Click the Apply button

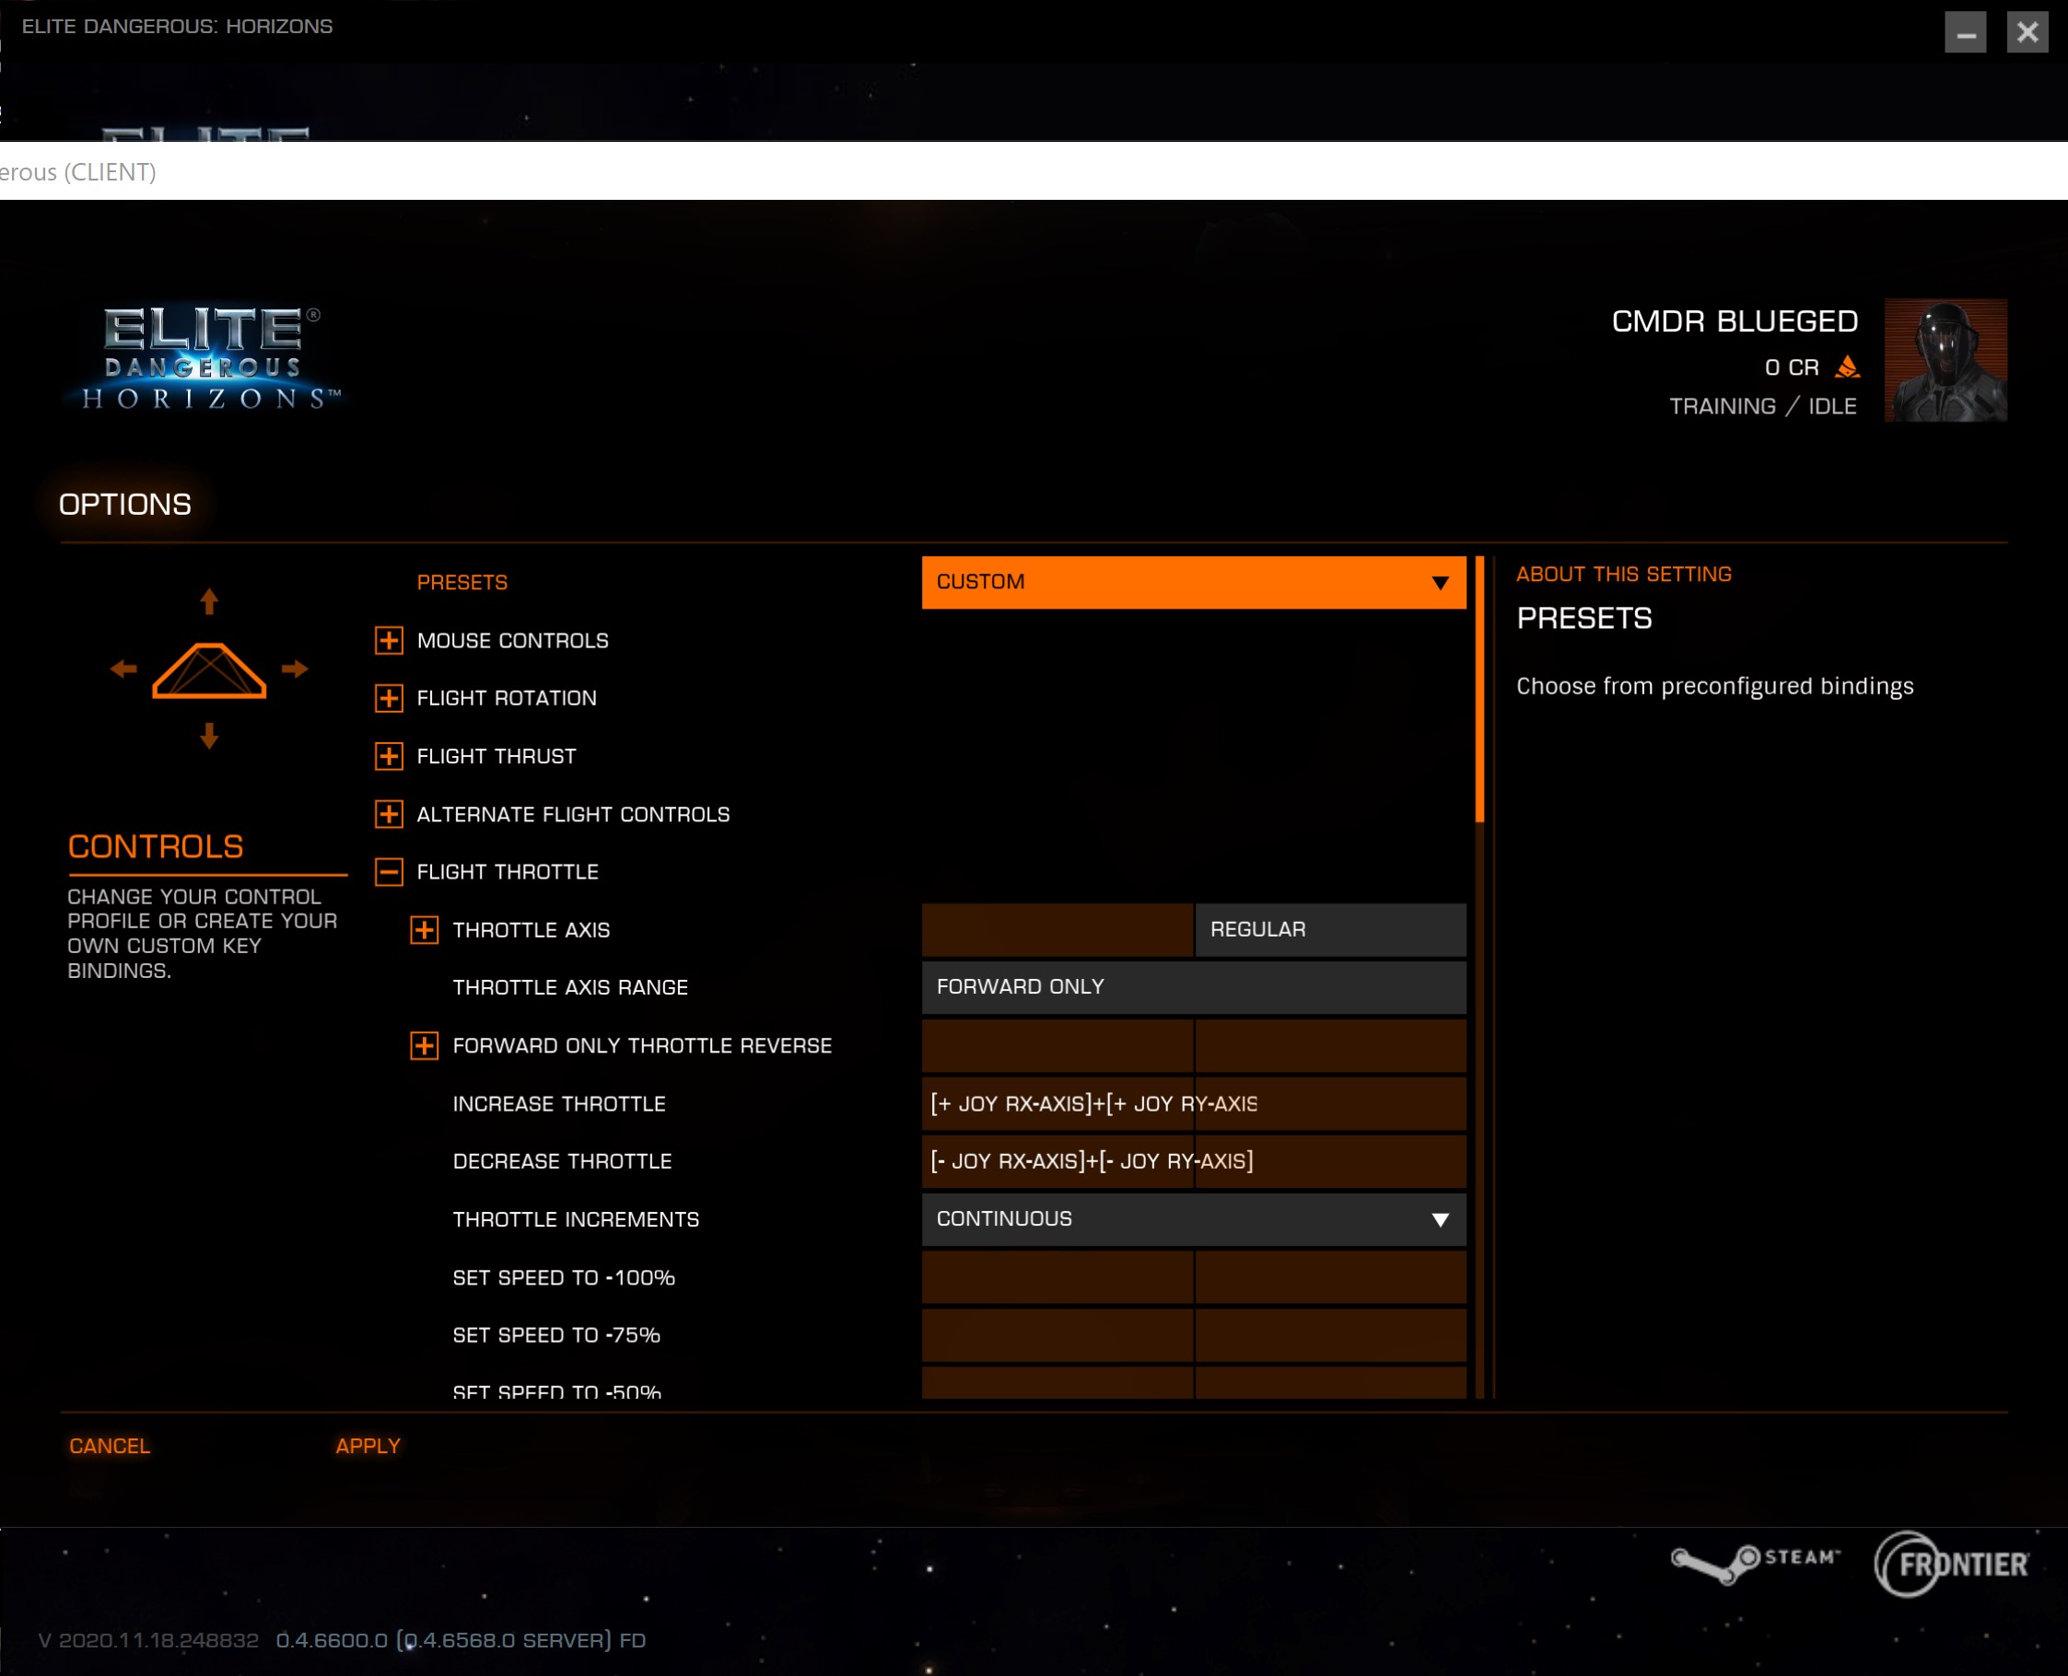pos(368,1445)
